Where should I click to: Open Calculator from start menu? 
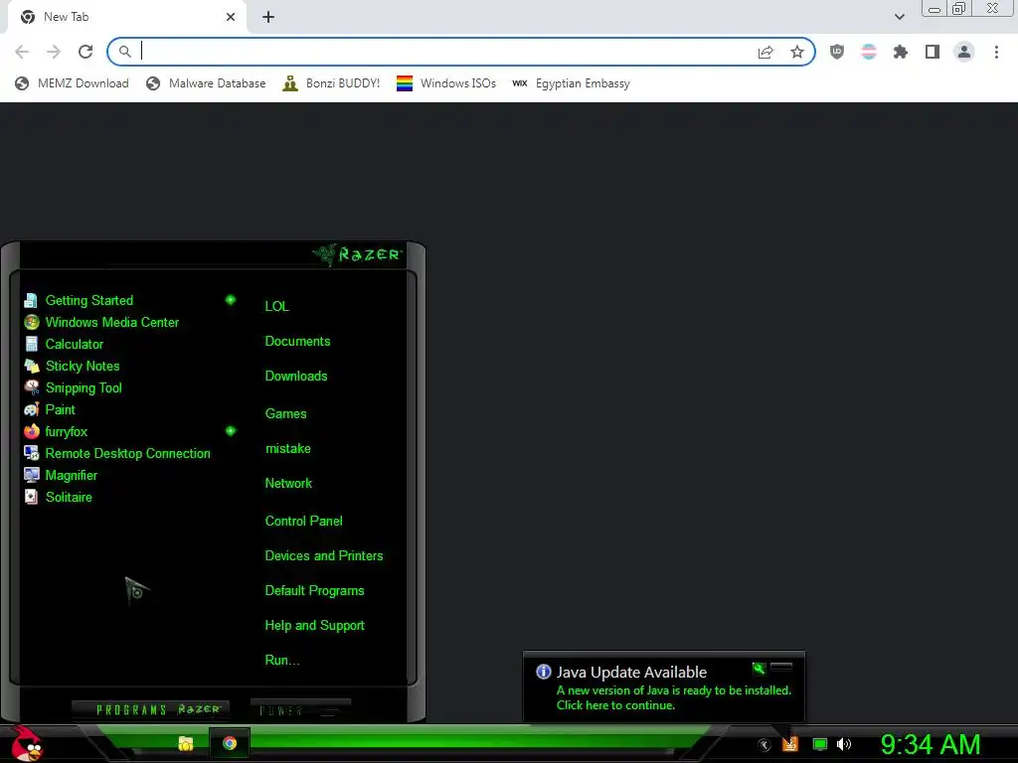click(64, 344)
